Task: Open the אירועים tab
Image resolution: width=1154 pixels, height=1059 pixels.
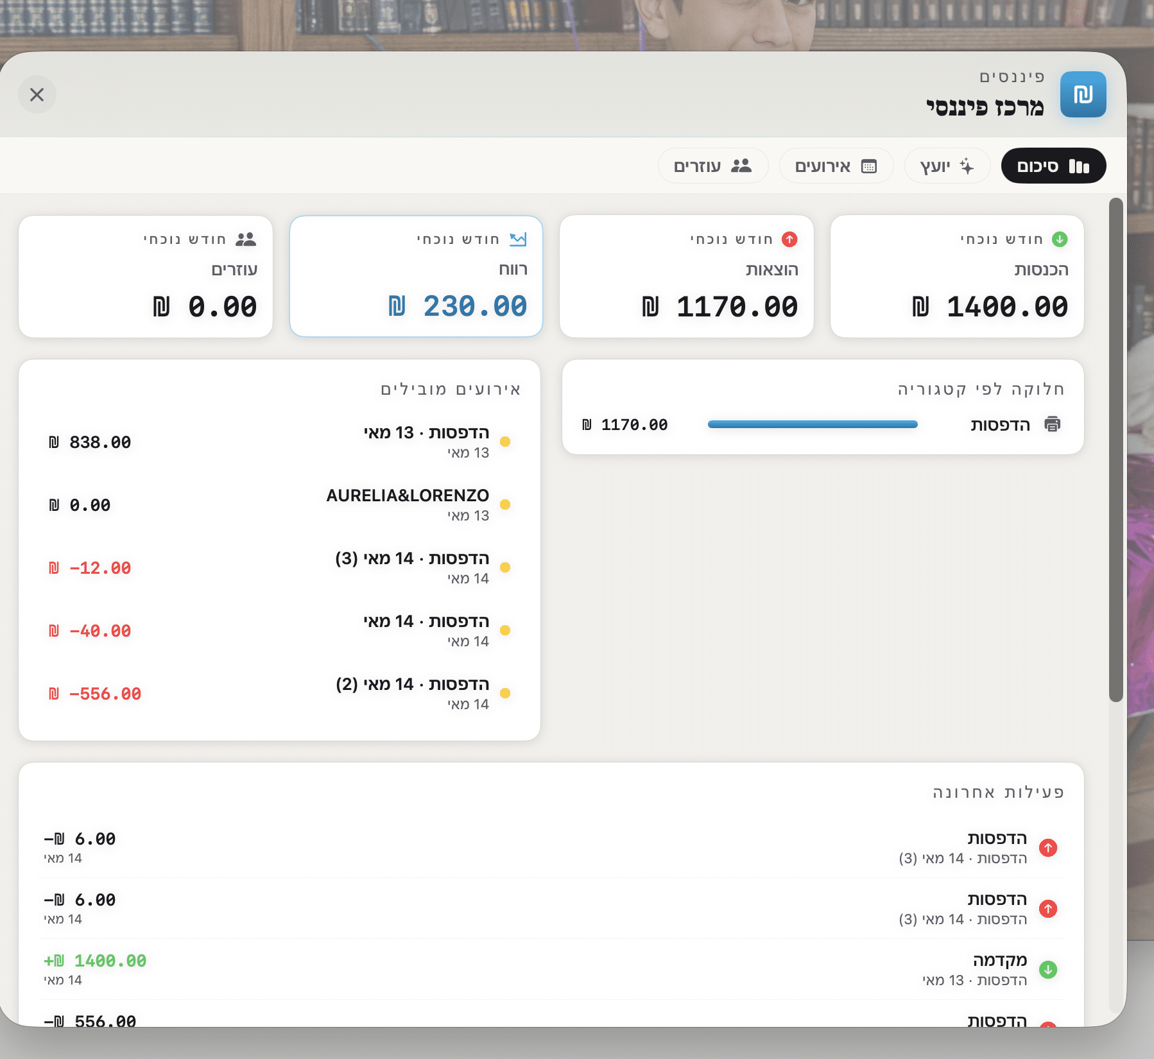Action: point(836,166)
